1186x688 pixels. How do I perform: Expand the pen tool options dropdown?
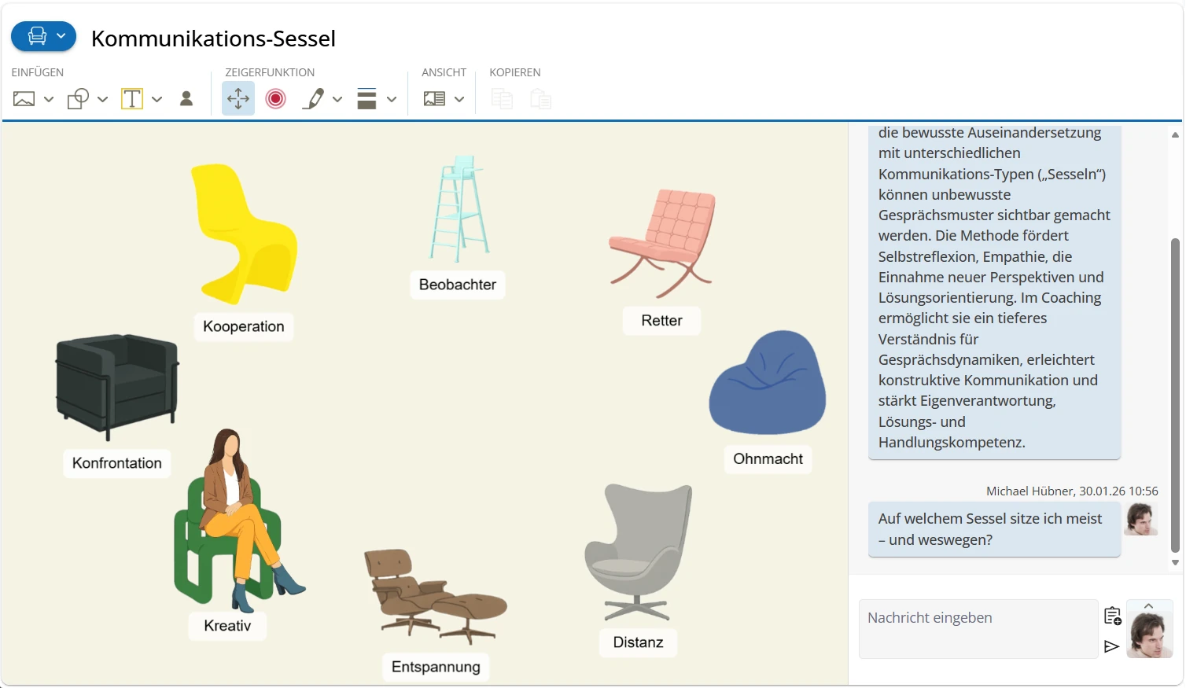pos(337,99)
